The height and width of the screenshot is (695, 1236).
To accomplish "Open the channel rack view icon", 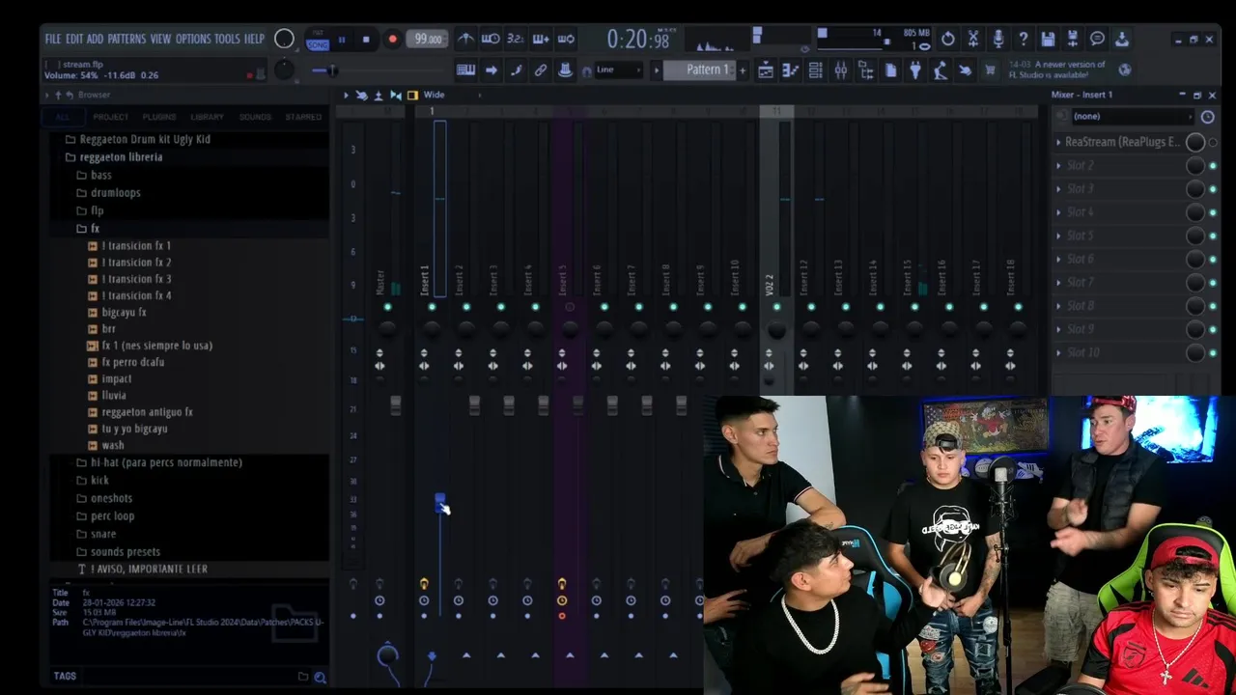I will (816, 69).
